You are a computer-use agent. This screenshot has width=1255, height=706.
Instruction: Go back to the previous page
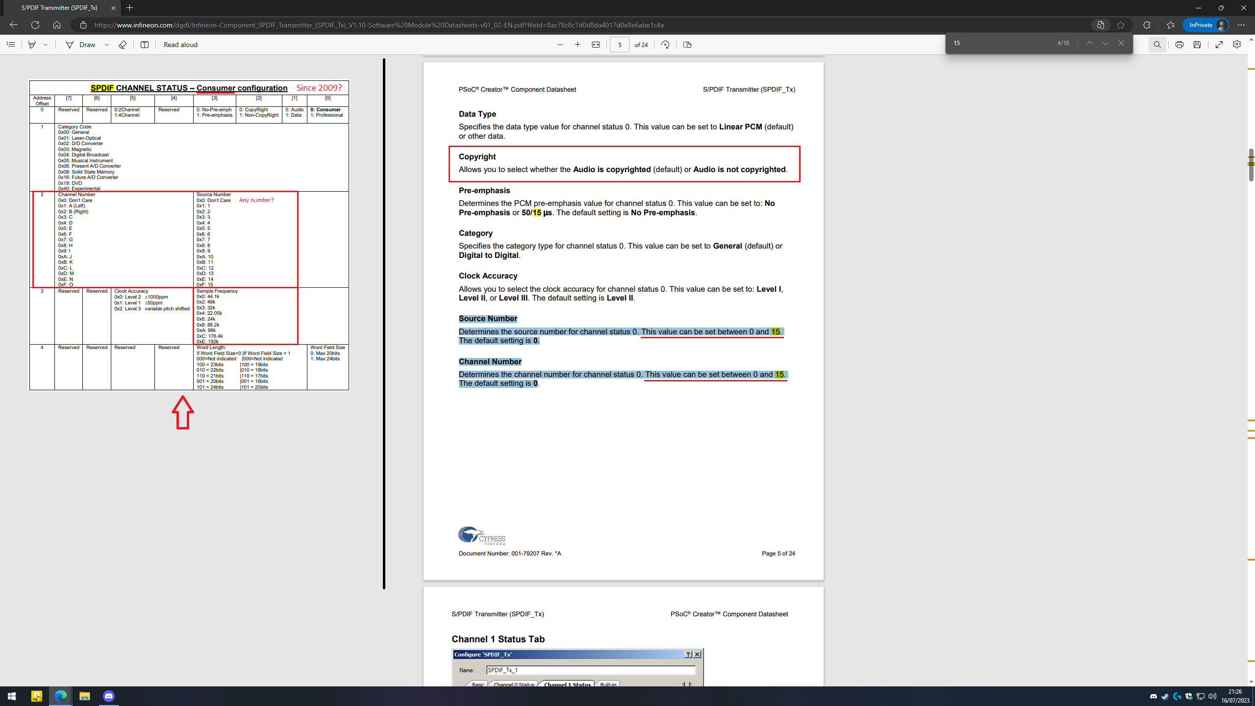pyautogui.click(x=14, y=25)
